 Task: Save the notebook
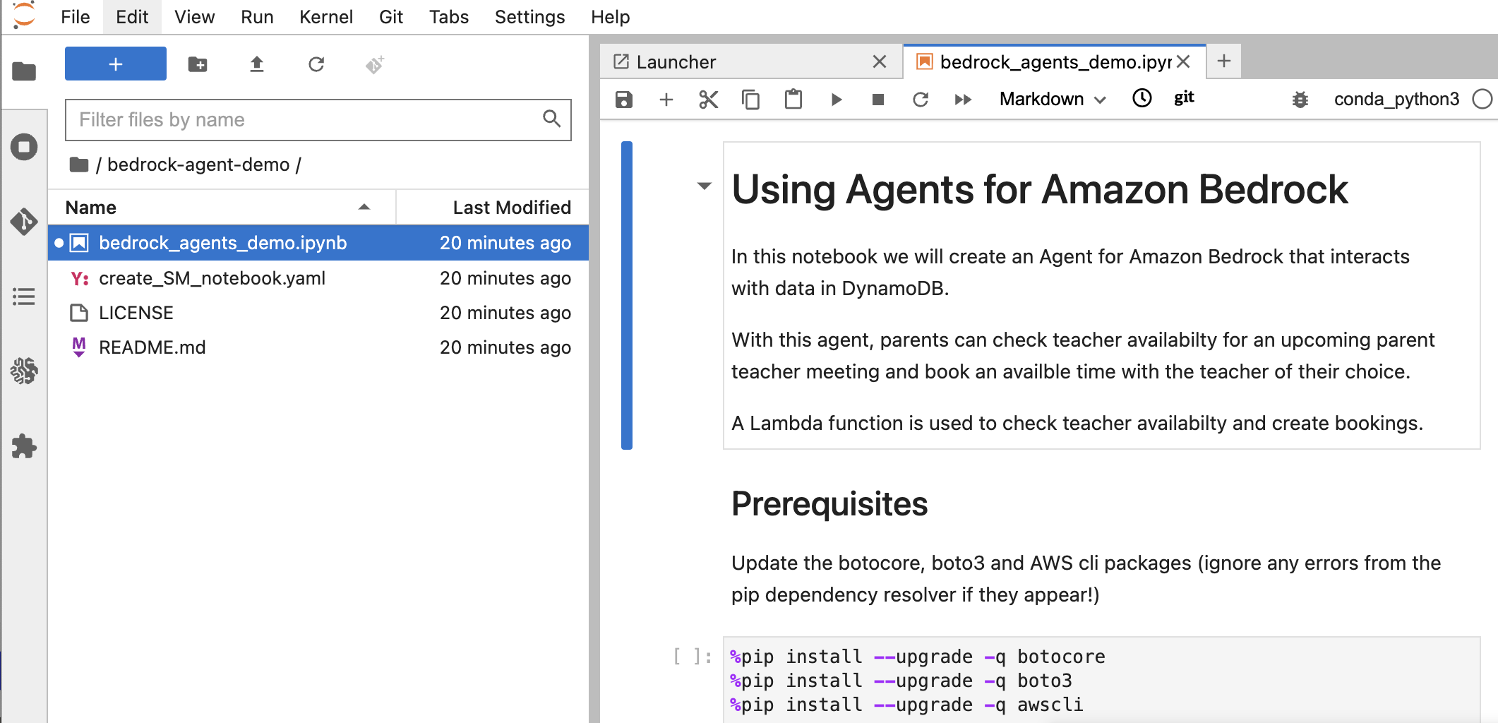pos(624,100)
